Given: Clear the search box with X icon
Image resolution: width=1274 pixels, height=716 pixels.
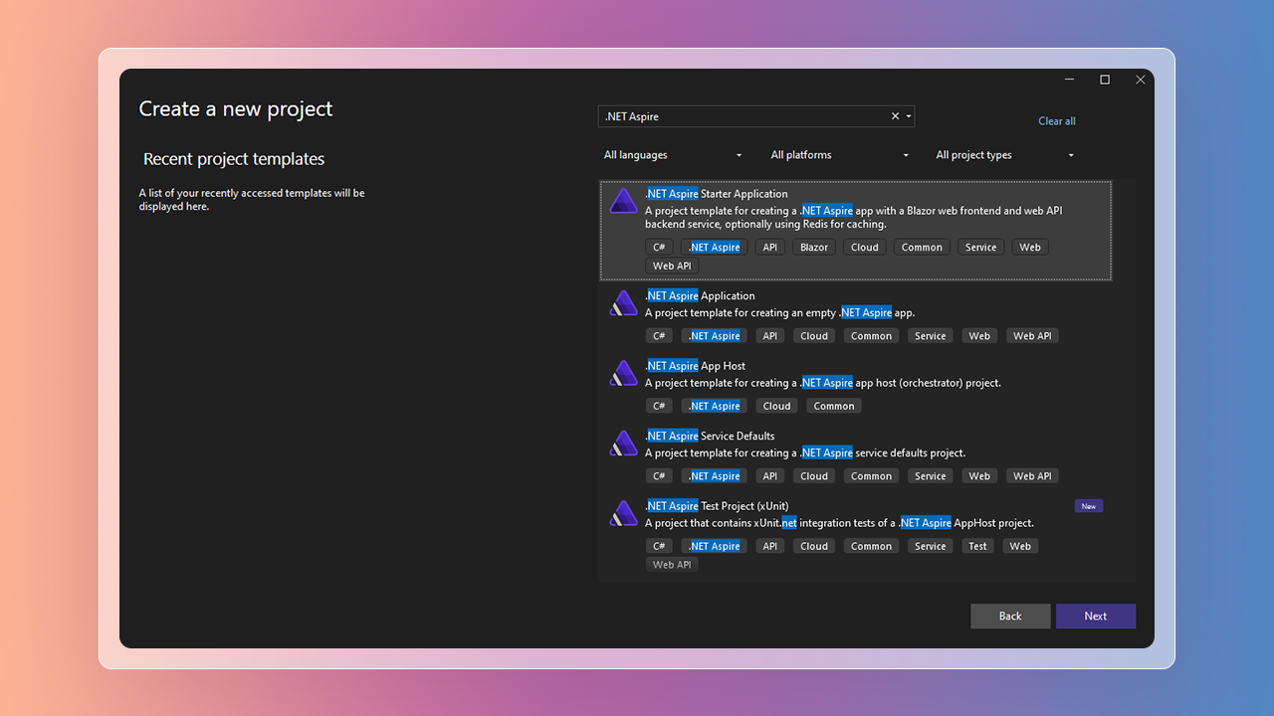Looking at the screenshot, I should point(895,116).
